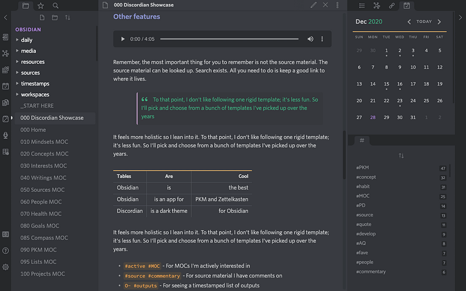Open the note's more options menu

337,5
